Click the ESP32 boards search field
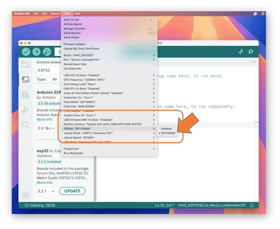This screenshot has width=280, height=229. click(x=49, y=70)
